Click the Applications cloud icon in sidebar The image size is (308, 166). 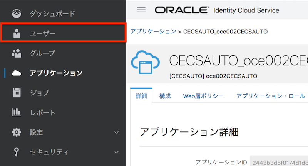17,73
